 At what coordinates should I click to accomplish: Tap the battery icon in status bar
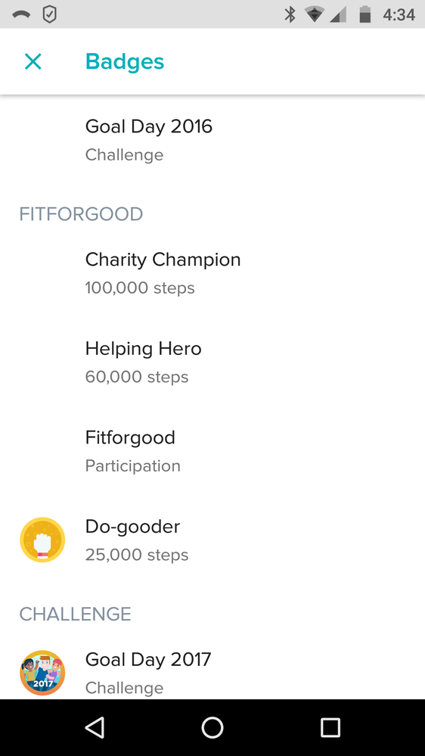pos(365,14)
